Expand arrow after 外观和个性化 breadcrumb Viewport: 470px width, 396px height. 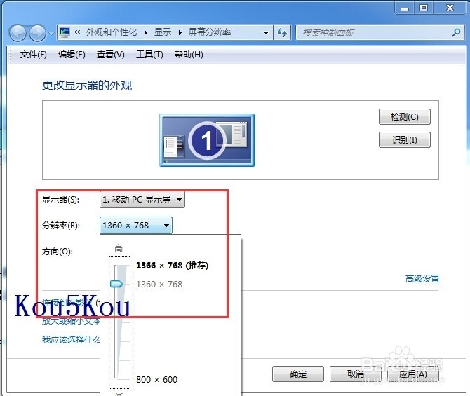(x=146, y=32)
